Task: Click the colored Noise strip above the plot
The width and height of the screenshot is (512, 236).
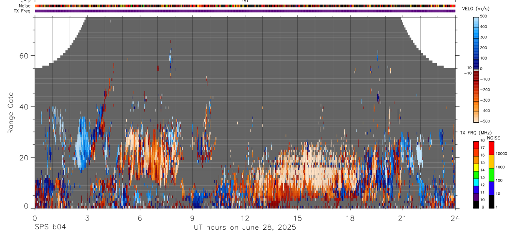Action: tap(245, 6)
